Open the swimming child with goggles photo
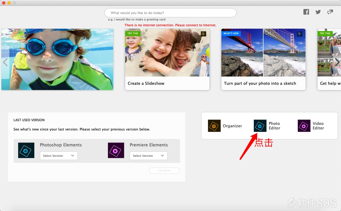This screenshot has height=211, width=341. pyautogui.click(x=57, y=59)
